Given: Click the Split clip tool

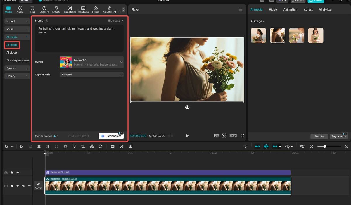Looking at the screenshot, I should (39, 147).
